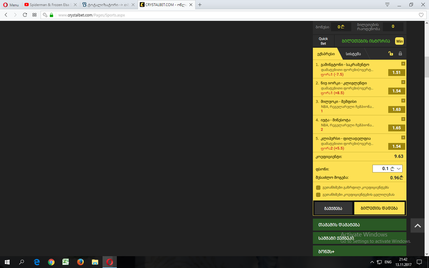Image resolution: width=429 pixels, height=268 pixels.
Task: Open Opera tab menu icon near window controls
Action: pyautogui.click(x=387, y=4)
